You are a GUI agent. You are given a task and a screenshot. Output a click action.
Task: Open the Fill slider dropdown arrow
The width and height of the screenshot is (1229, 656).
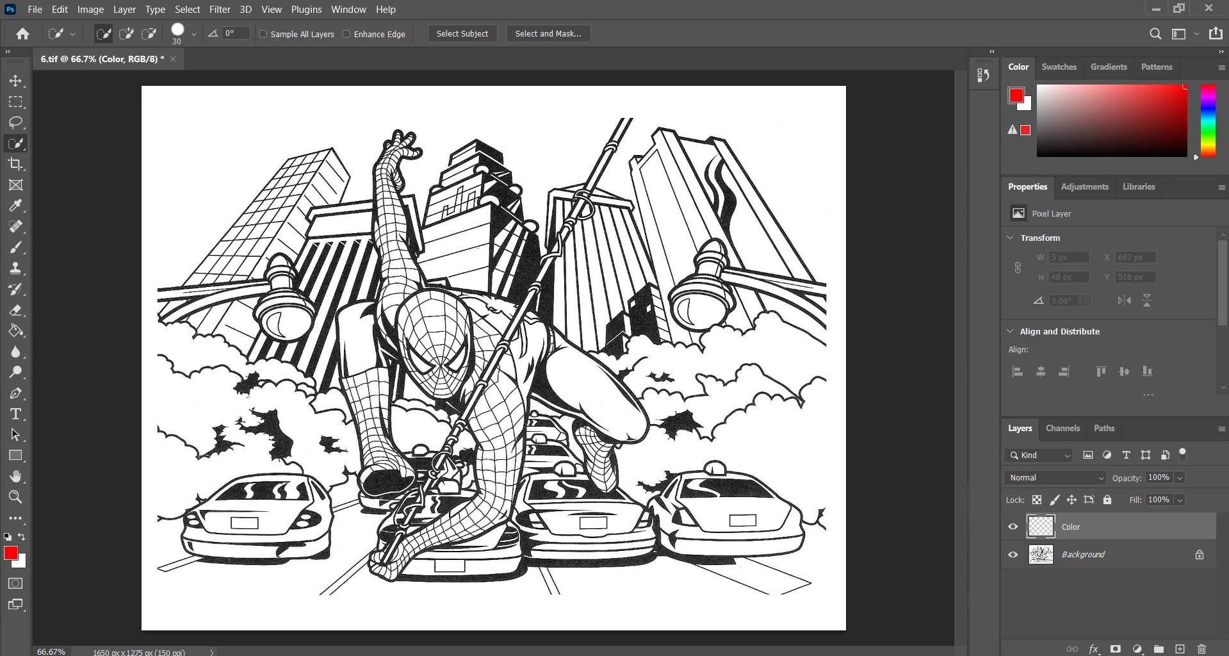coord(1180,500)
